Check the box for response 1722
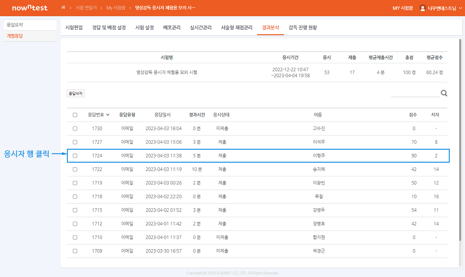 tap(75, 170)
